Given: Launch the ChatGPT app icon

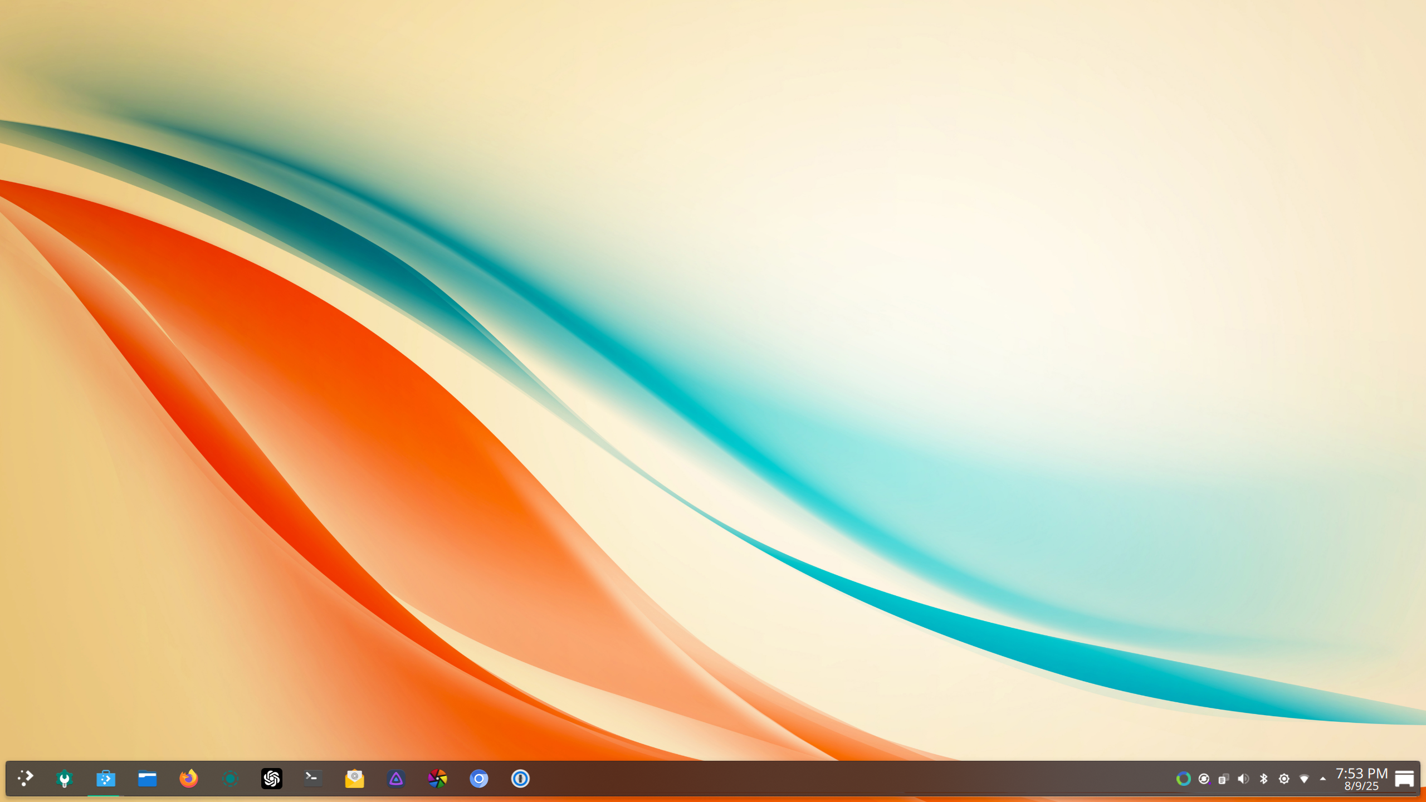Looking at the screenshot, I should click(x=272, y=778).
